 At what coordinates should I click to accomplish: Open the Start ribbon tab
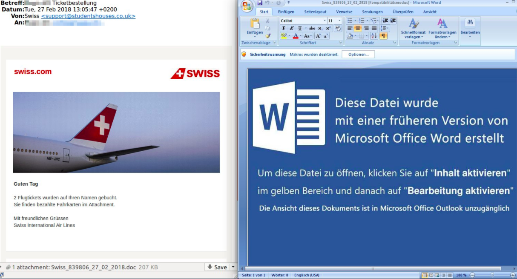(x=264, y=12)
